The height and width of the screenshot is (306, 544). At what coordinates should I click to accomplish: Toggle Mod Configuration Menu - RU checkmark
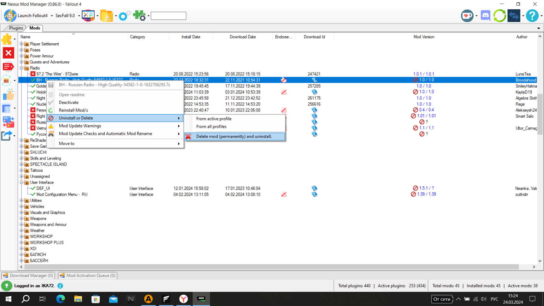click(33, 194)
